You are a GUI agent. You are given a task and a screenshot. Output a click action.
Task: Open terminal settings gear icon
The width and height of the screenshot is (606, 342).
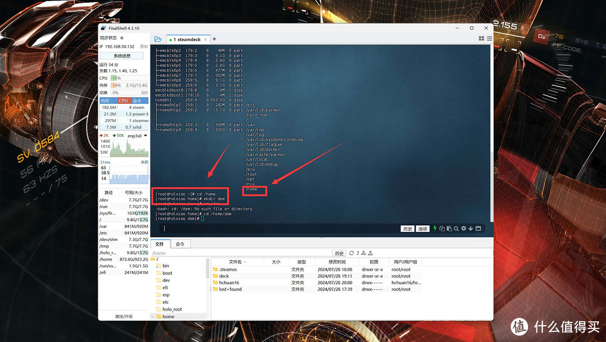pyautogui.click(x=463, y=229)
